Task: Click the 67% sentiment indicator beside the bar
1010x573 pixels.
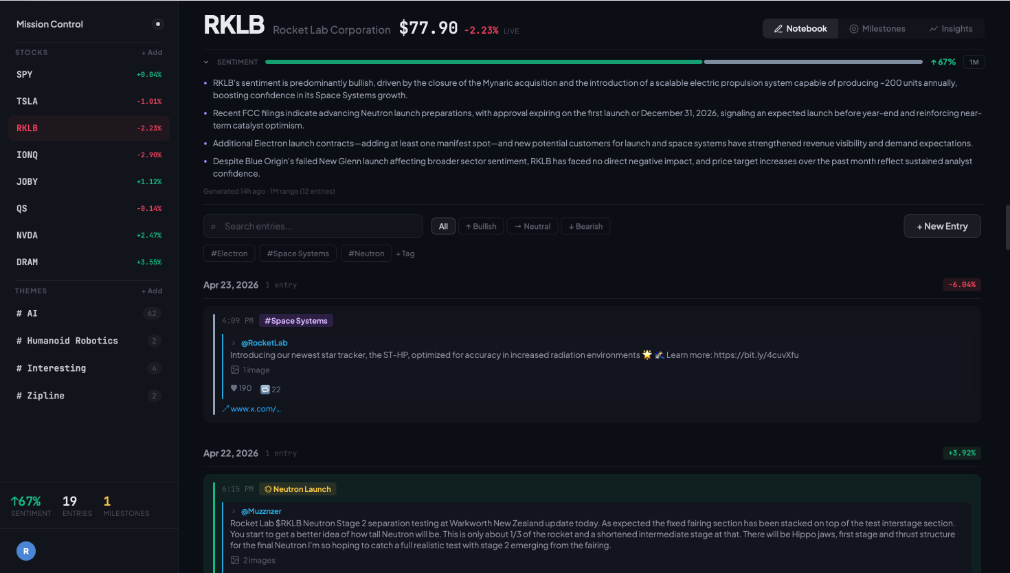Action: (x=943, y=62)
